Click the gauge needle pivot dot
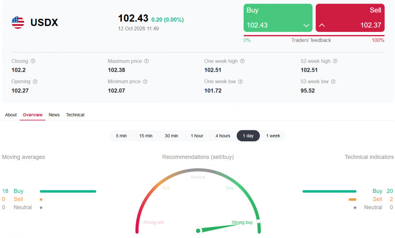The image size is (395, 238). [x=198, y=231]
